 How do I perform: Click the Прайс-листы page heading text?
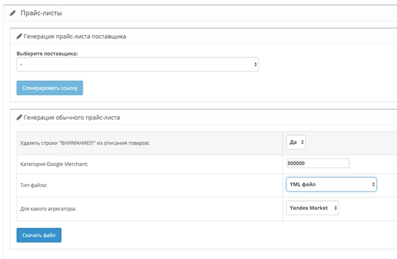[x=42, y=13]
